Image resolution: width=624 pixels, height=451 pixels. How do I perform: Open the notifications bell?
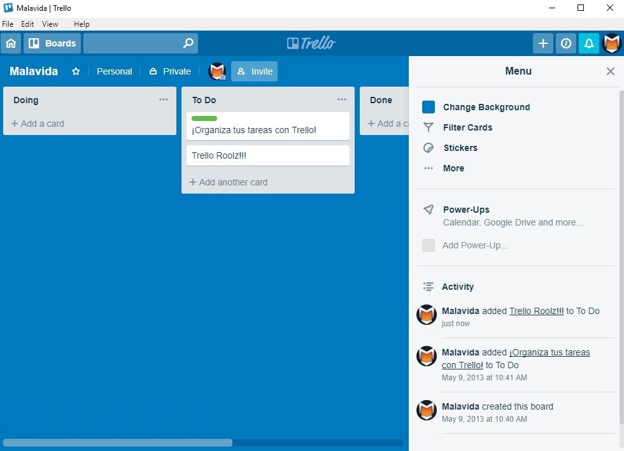[589, 43]
